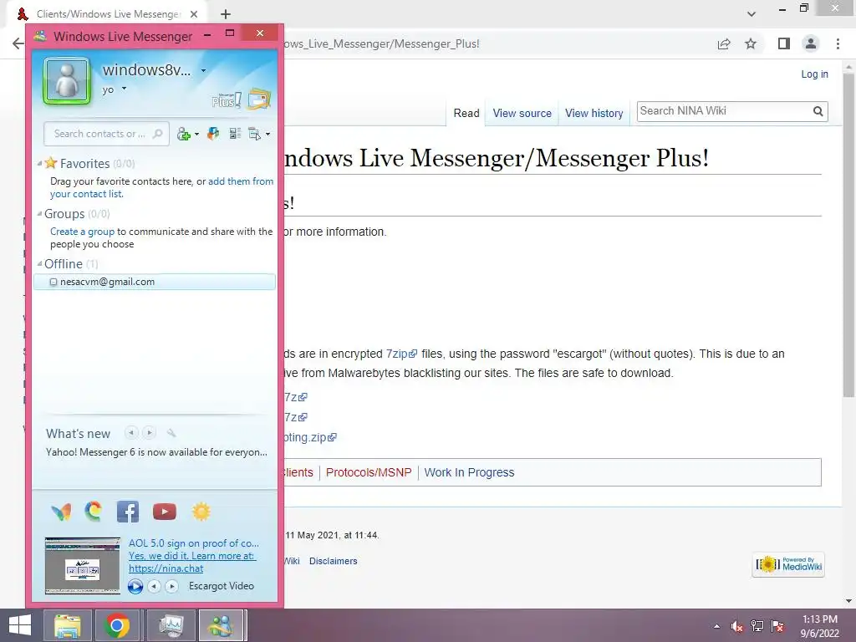This screenshot has width=856, height=642.
Task: Bookmark this tab with the star icon
Action: click(x=751, y=43)
